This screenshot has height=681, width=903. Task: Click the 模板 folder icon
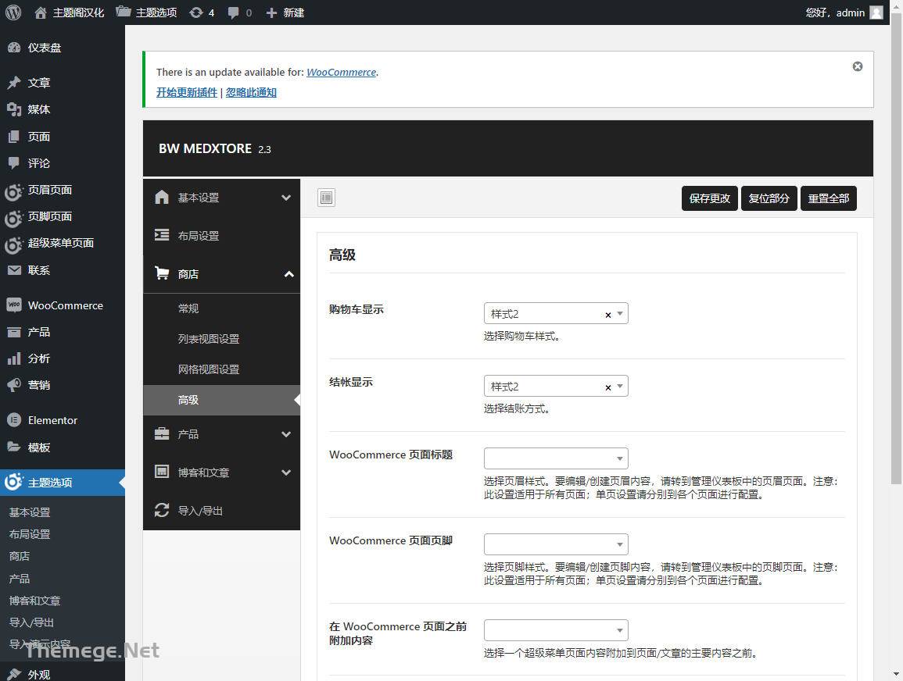click(14, 447)
